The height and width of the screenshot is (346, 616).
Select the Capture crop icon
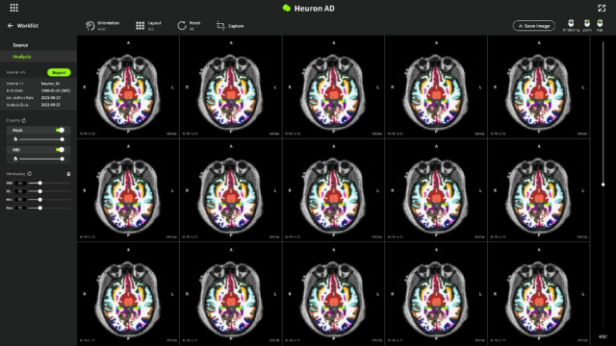220,26
